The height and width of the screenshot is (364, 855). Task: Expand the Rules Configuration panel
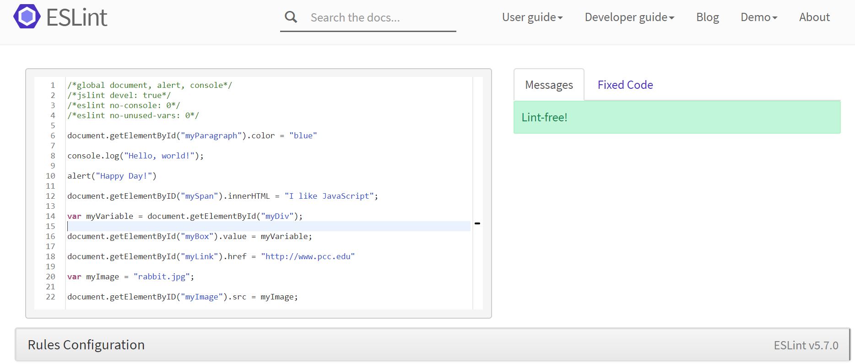(x=86, y=345)
